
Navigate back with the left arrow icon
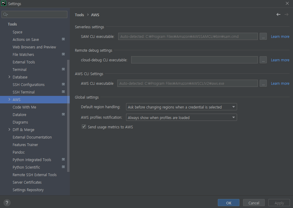279,14
